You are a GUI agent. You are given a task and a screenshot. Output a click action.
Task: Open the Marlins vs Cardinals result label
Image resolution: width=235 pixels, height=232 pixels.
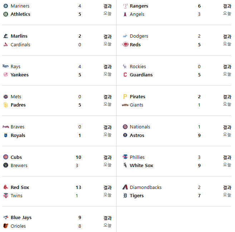tap(107, 36)
